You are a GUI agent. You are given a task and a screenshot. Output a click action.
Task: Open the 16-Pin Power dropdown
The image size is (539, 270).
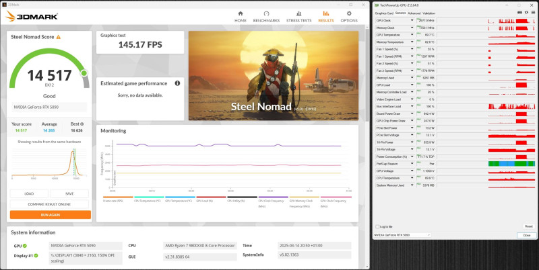pyautogui.click(x=412, y=142)
